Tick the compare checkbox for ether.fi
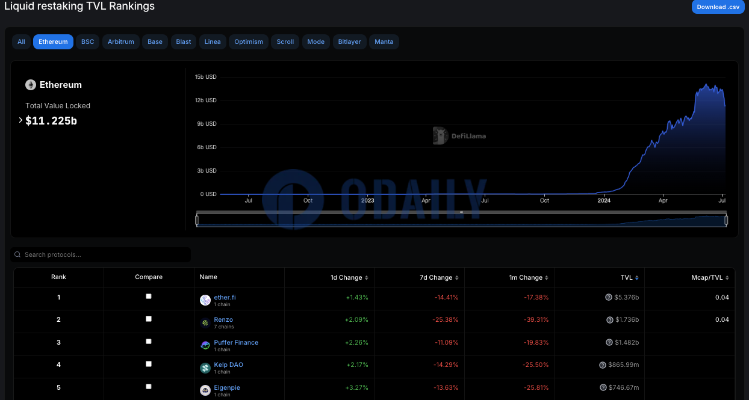The image size is (749, 400). 149,297
